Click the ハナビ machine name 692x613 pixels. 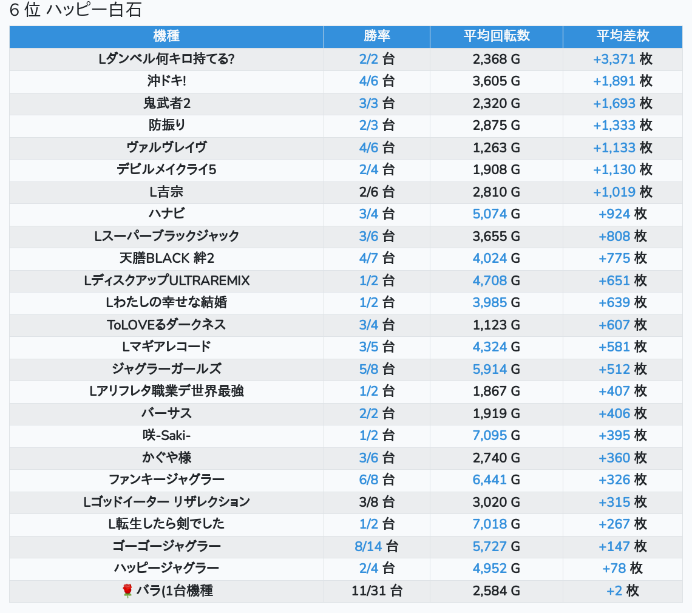(166, 214)
